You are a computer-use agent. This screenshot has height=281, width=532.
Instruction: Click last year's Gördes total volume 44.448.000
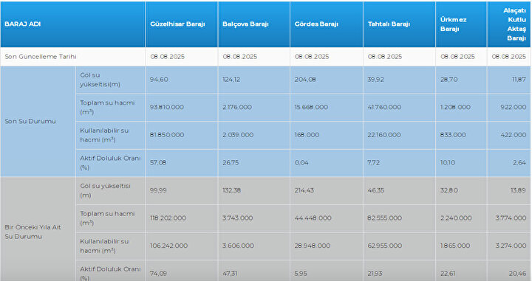click(x=313, y=218)
